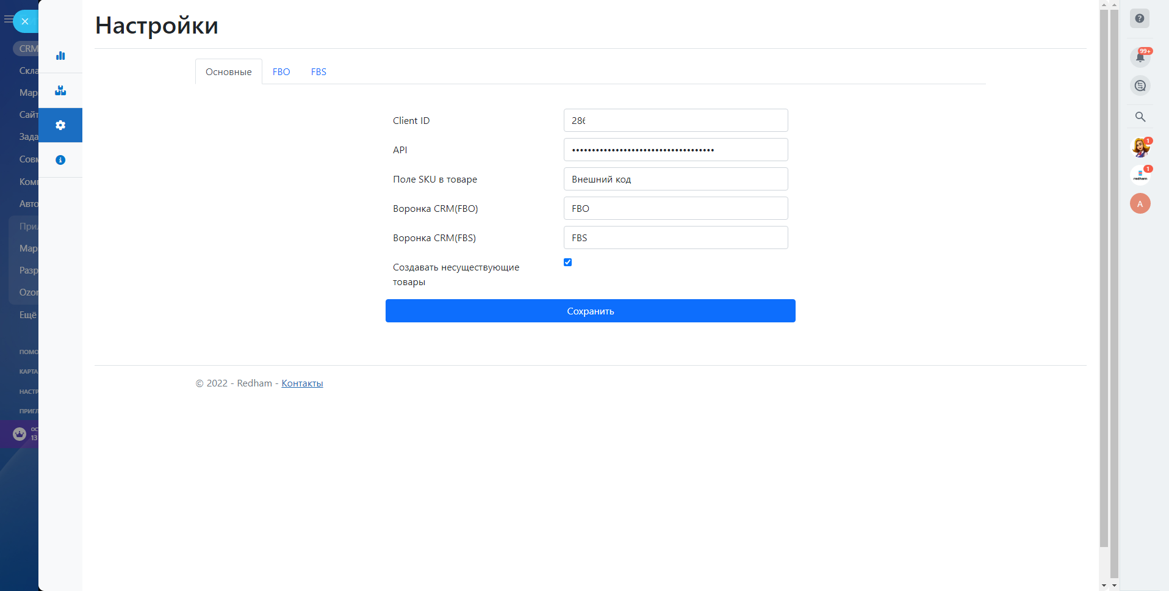Open the info circle sidebar icon

60,160
